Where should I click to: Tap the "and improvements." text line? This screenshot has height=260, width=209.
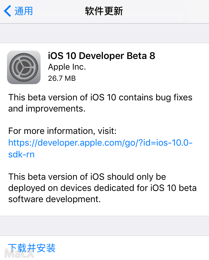click(47, 108)
